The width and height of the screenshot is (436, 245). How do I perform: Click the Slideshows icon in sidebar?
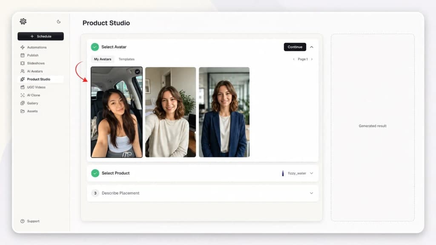pyautogui.click(x=23, y=63)
